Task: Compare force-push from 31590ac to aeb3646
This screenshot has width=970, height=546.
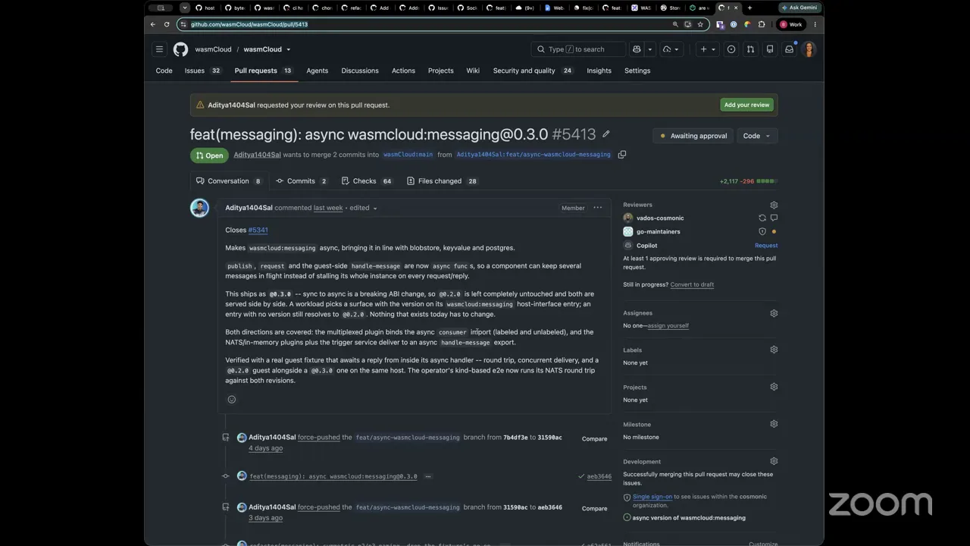Action: pos(594,509)
